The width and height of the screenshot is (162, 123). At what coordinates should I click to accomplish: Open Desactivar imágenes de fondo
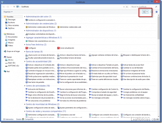pos(133,71)
